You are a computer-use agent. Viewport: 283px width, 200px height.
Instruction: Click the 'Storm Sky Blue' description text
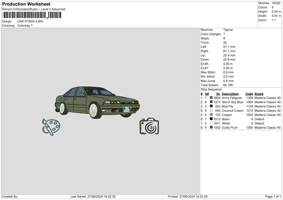click(233, 102)
